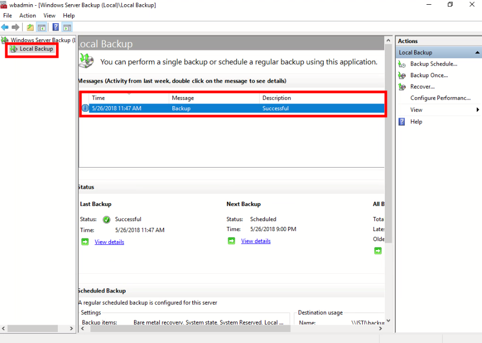Click green arrow icon under All Backups column
Screen dimensions: 482x343
click(x=378, y=251)
